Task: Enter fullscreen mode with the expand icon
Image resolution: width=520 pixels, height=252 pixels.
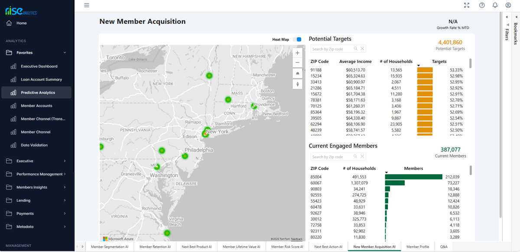Action: pyautogui.click(x=467, y=5)
